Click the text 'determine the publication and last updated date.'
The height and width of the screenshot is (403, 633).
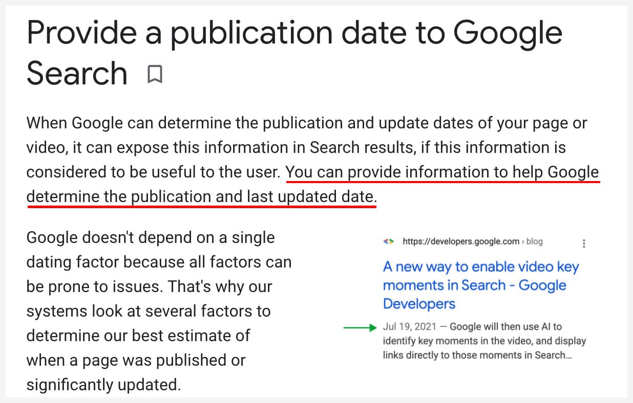pos(201,197)
